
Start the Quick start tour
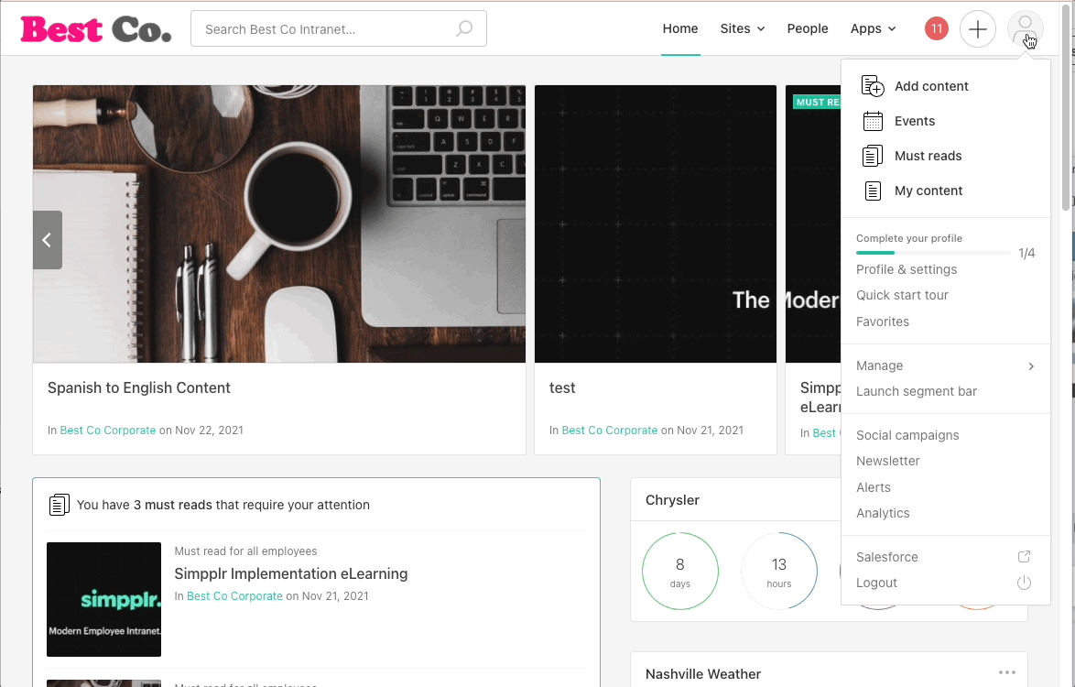(x=902, y=295)
